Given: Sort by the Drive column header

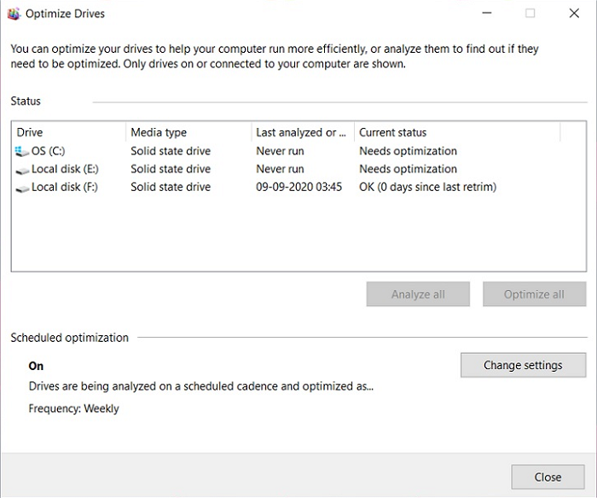Looking at the screenshot, I should [x=68, y=132].
